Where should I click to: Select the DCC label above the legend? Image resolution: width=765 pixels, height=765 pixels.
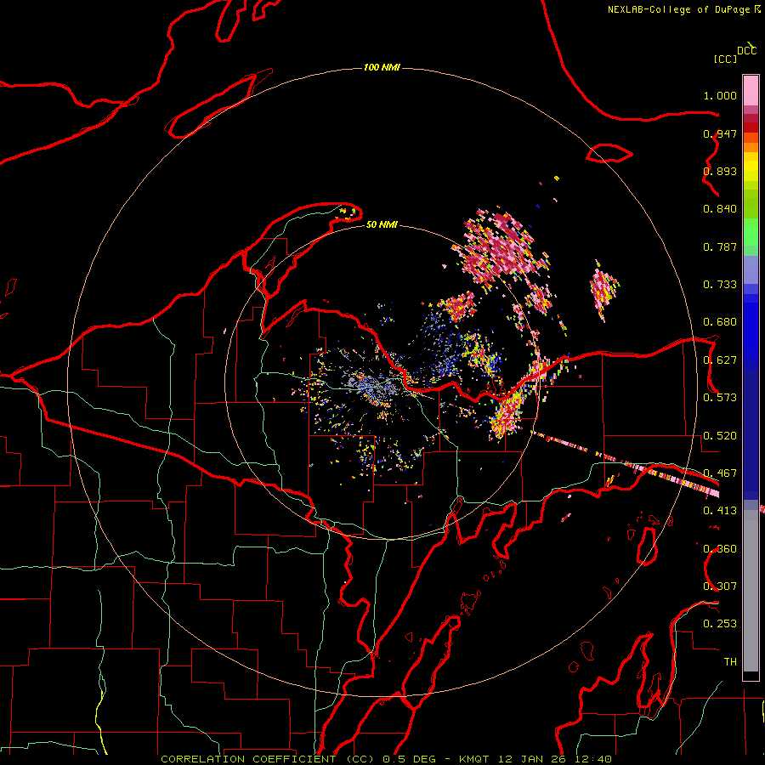tap(746, 51)
